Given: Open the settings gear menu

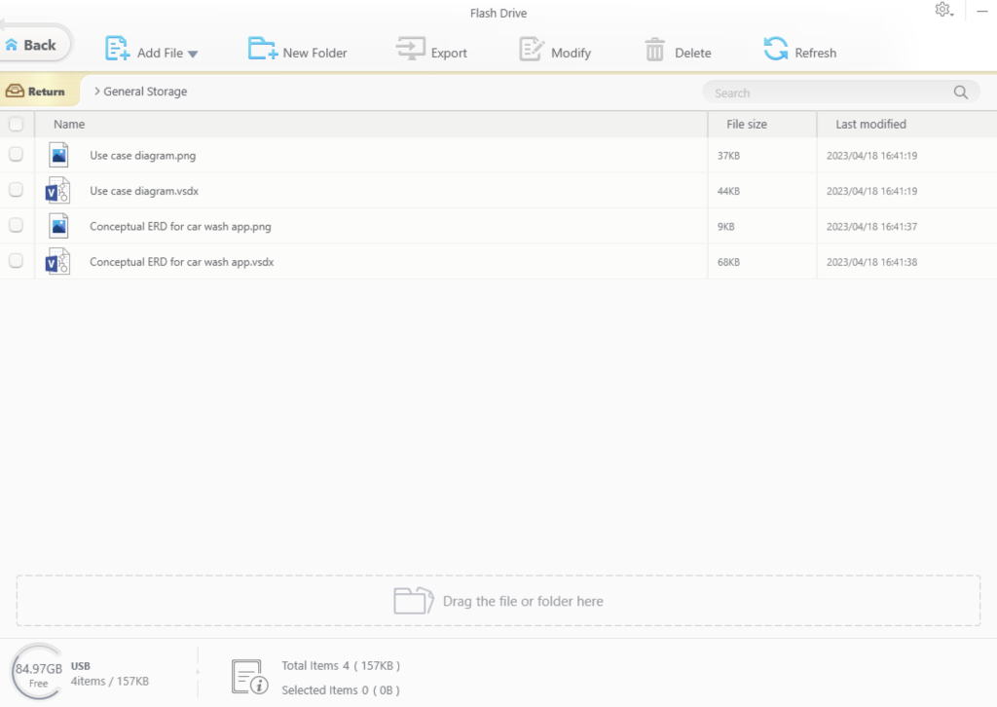Looking at the screenshot, I should tap(943, 10).
